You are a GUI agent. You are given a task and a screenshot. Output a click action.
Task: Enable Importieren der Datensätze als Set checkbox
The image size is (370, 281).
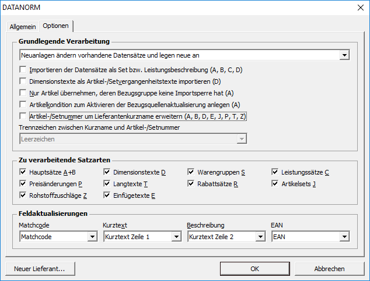click(x=23, y=70)
